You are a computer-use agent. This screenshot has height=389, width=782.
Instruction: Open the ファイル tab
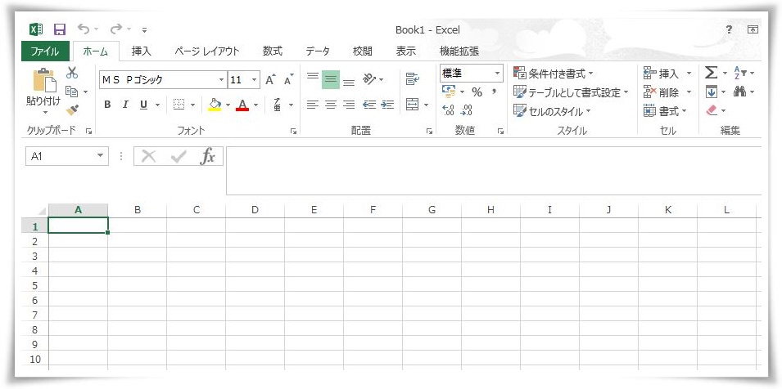click(x=45, y=51)
